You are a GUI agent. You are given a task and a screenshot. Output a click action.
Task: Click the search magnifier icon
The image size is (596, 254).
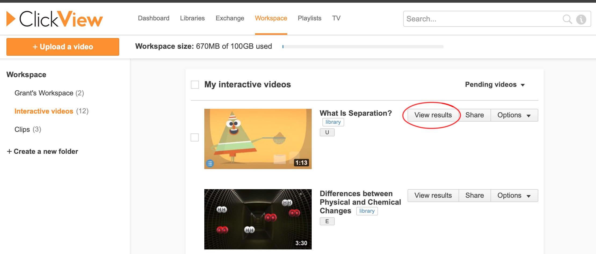[x=567, y=19]
